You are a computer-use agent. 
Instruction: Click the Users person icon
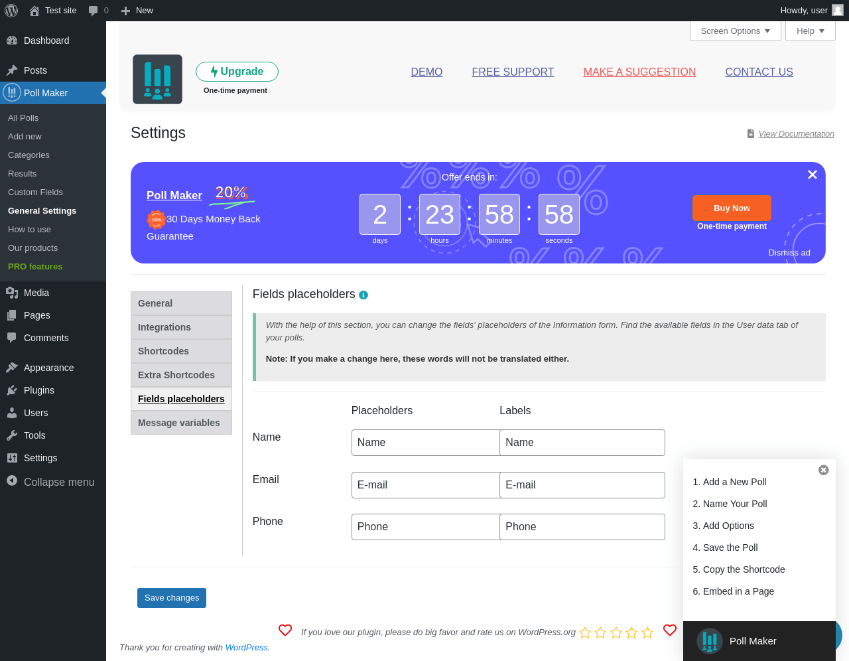[x=12, y=413]
